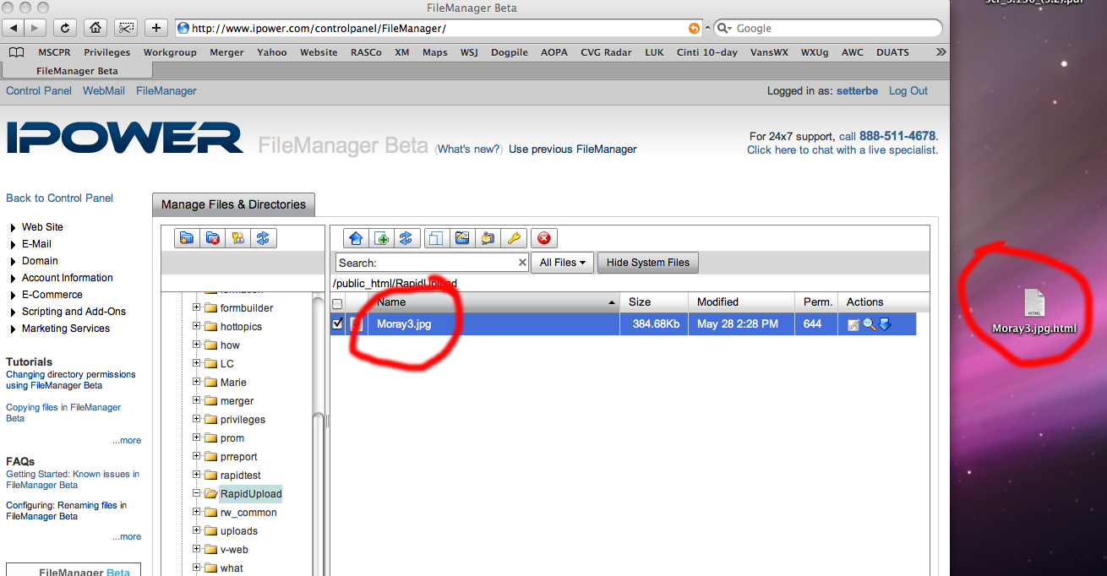1107x576 pixels.
Task: Click the Log Out link
Action: [908, 91]
